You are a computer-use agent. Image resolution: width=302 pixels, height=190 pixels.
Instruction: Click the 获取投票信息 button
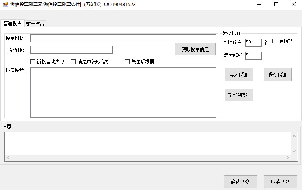click(195, 49)
